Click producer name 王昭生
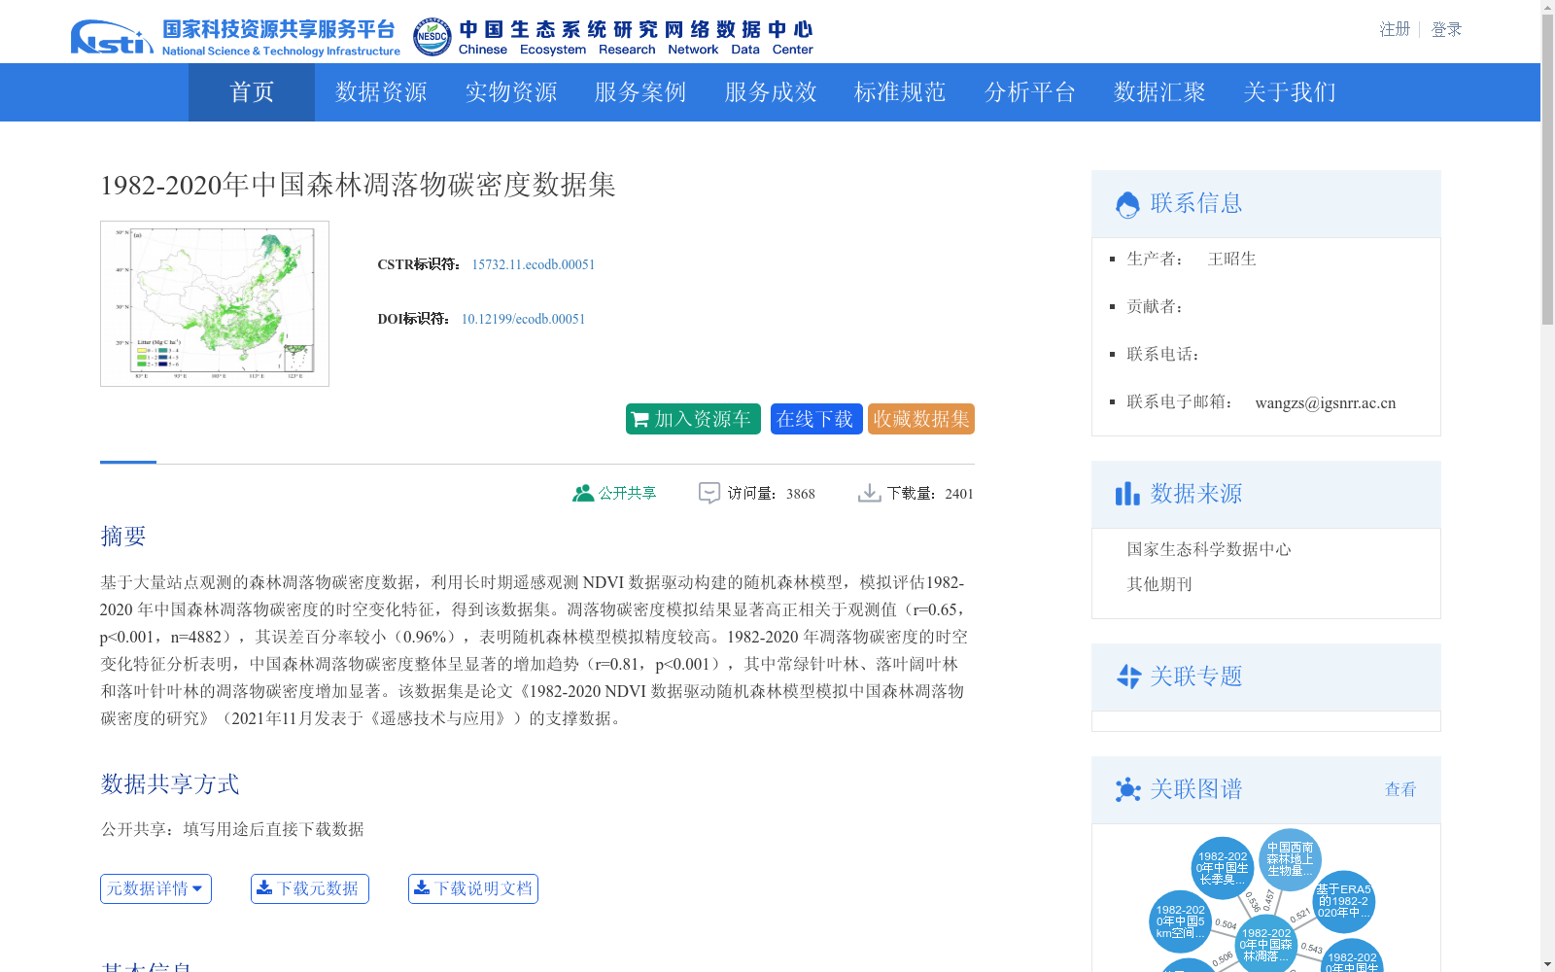1555x972 pixels. pyautogui.click(x=1232, y=259)
